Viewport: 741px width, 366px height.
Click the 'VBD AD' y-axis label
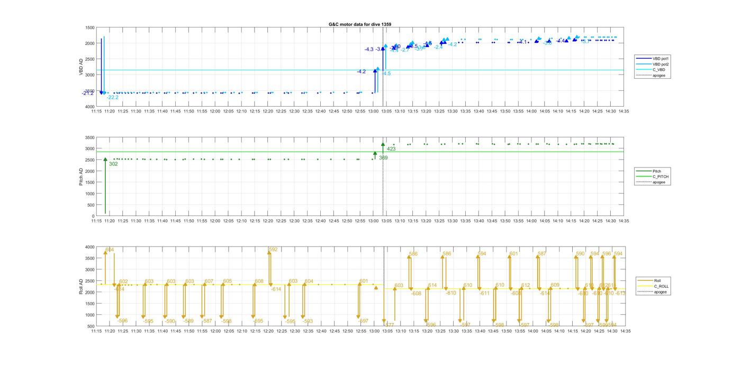point(82,67)
